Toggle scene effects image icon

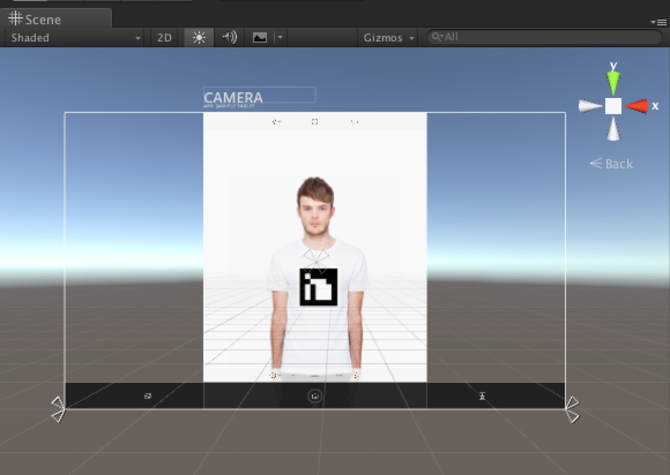259,37
